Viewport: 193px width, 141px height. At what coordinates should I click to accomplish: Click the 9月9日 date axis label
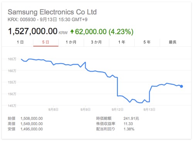(x=85, y=109)
